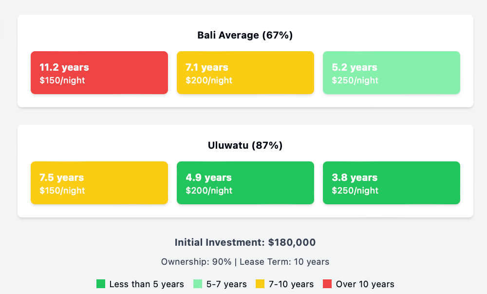The image size is (487, 294).
Task: Click the Uluwatu (87%) heading
Action: click(245, 145)
